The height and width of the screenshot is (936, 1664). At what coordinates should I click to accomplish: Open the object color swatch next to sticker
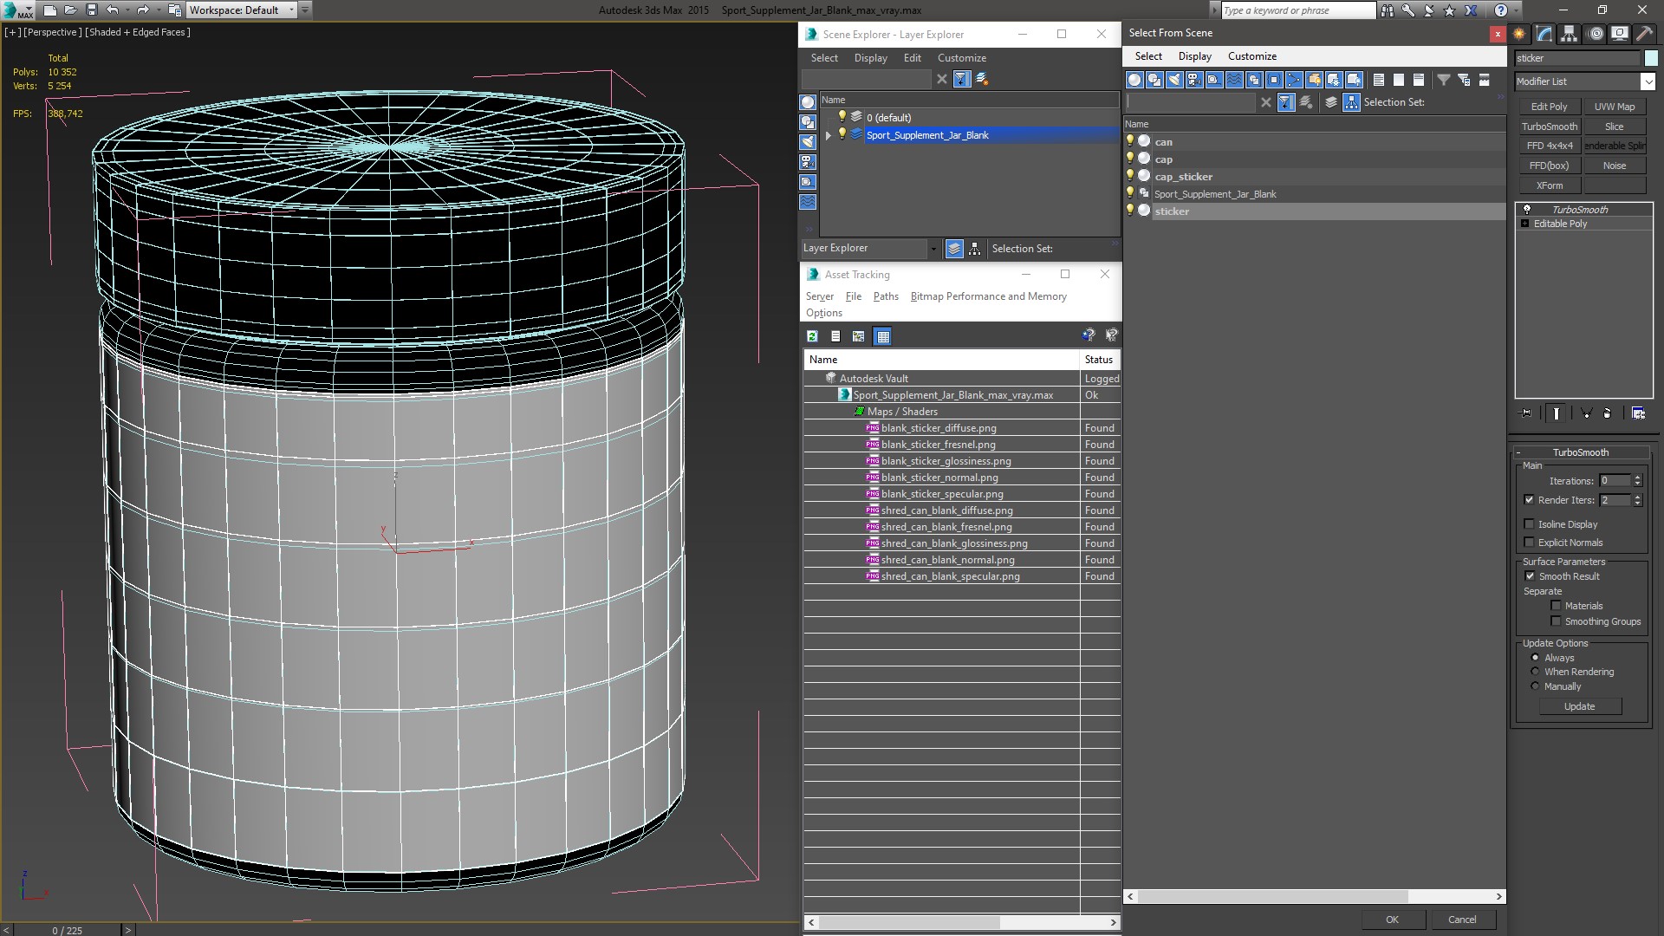(1650, 58)
